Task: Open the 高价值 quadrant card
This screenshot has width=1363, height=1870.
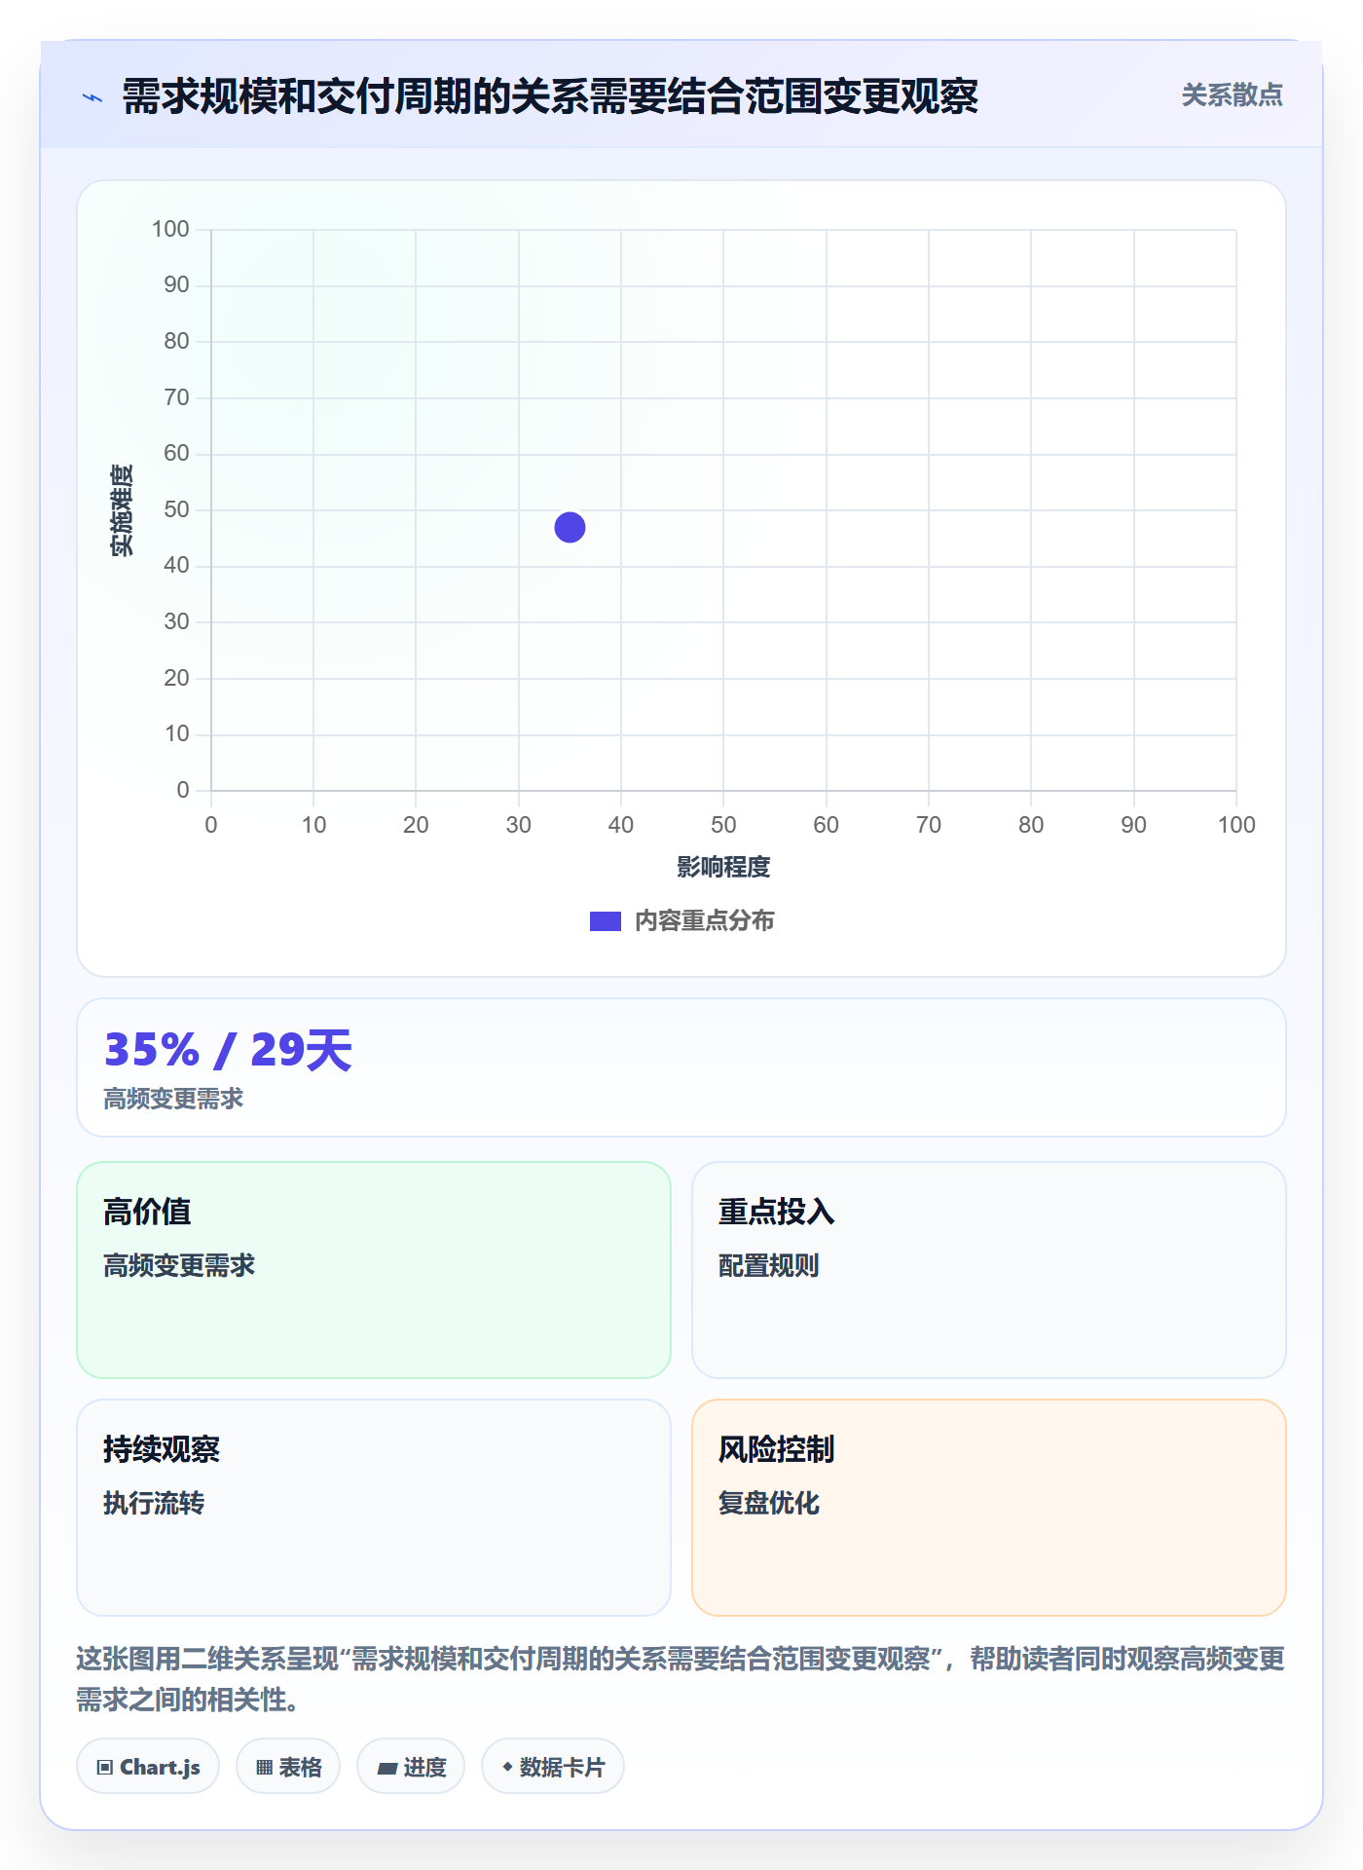Action: point(374,1269)
